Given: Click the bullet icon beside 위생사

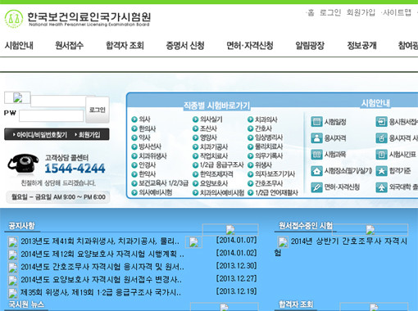Looking at the screenshot, I should pos(251,165).
